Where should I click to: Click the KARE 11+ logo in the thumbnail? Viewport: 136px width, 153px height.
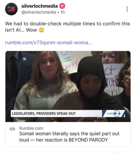(114, 114)
